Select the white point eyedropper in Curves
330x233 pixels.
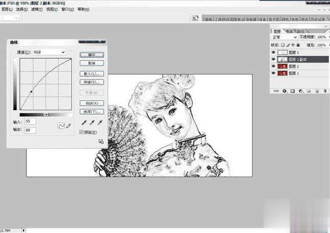(x=100, y=123)
